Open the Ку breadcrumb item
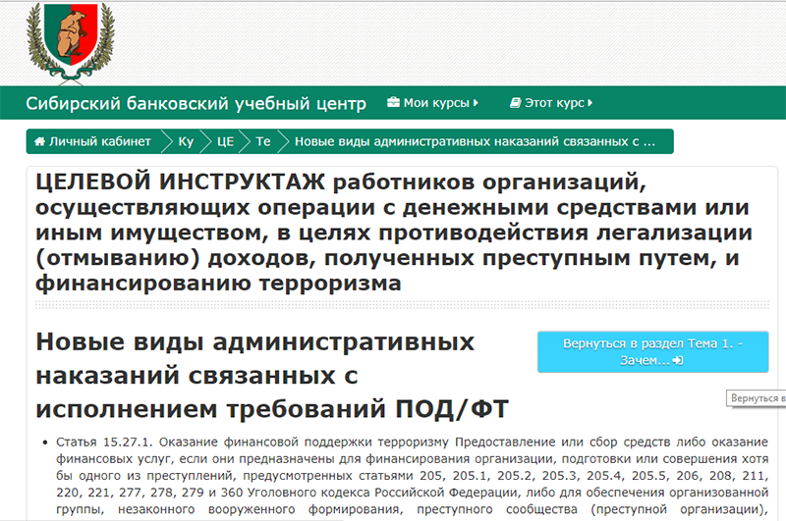786x521 pixels. 186,141
